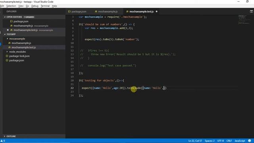Select the mochaexample.test.js editor tab
This screenshot has height=143, width=254.
[x=141, y=12]
